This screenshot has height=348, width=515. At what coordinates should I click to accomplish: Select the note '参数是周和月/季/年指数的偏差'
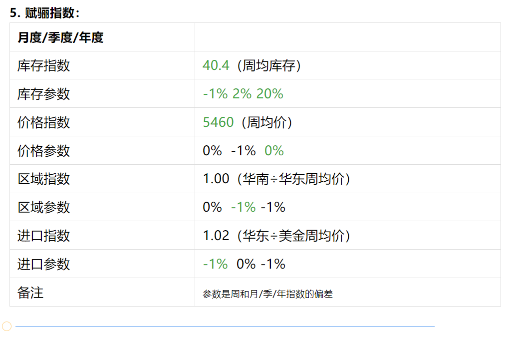coord(267,294)
